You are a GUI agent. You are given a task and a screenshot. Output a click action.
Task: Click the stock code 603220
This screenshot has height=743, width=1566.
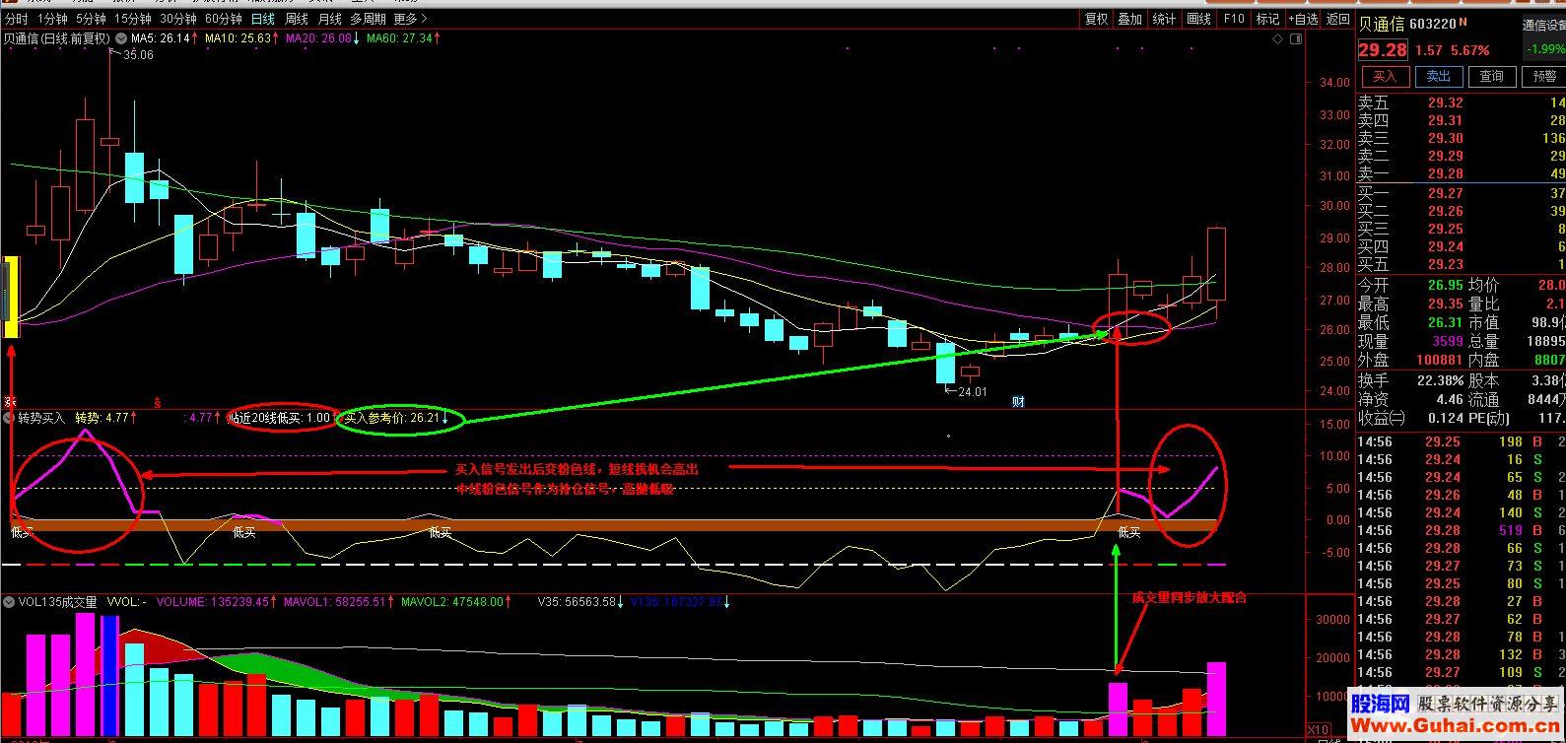[x=1433, y=24]
